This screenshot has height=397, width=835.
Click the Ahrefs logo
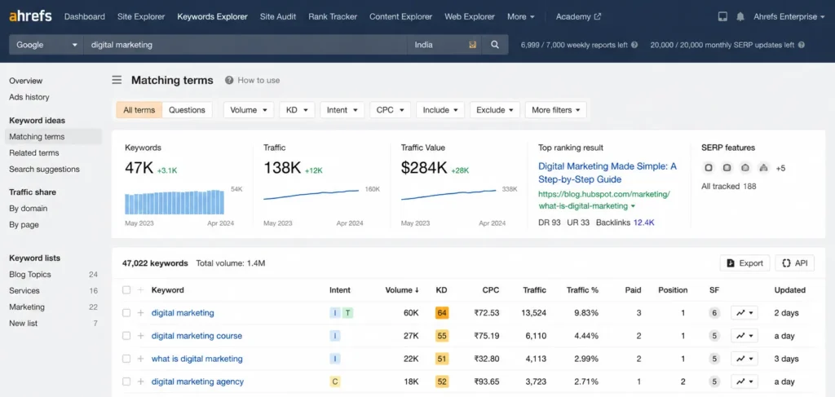tap(30, 16)
